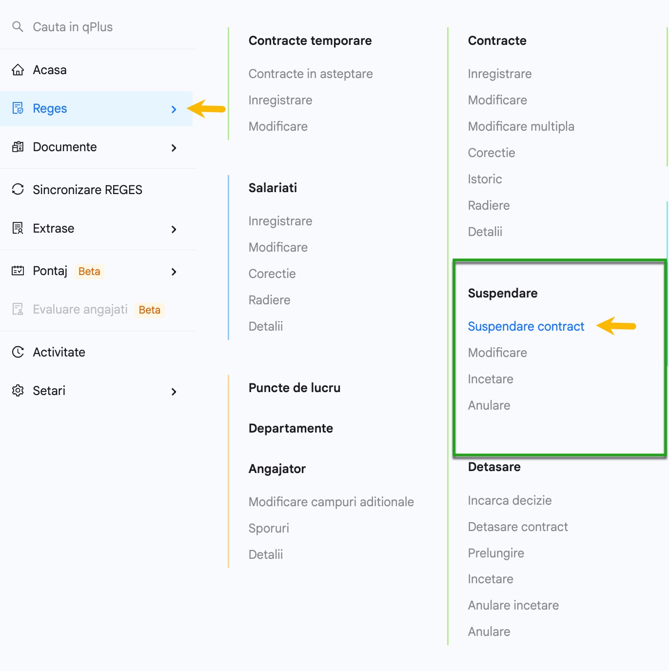The width and height of the screenshot is (669, 671).
Task: Click the Activitate clock icon
Action: coord(18,352)
